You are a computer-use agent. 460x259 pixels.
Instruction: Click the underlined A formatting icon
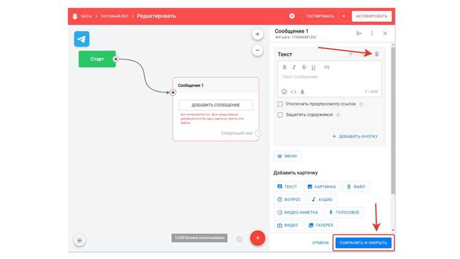coord(302,91)
